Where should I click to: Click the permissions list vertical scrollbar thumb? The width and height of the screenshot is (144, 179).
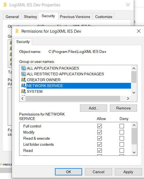click(134, 136)
